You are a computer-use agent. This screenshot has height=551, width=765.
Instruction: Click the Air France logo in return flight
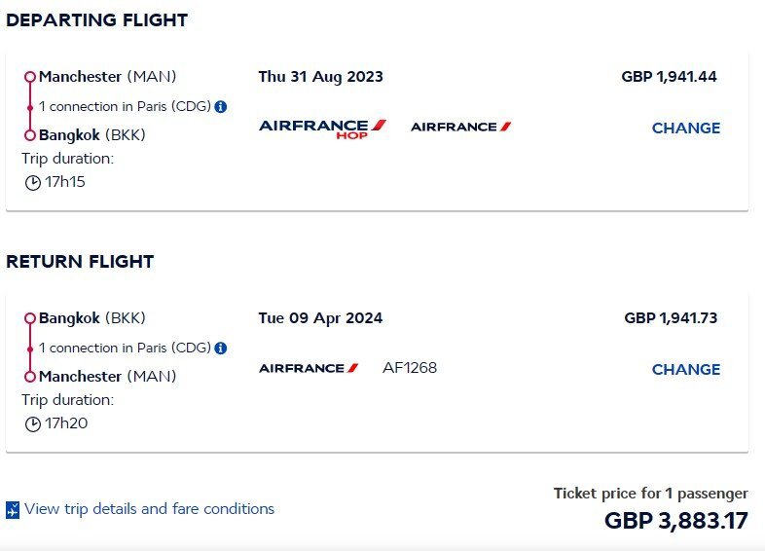309,368
